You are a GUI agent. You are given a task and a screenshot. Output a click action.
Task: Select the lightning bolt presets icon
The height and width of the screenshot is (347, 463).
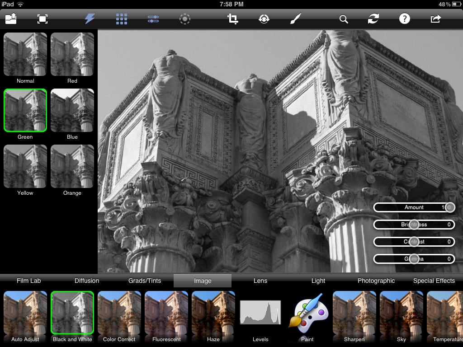[90, 19]
